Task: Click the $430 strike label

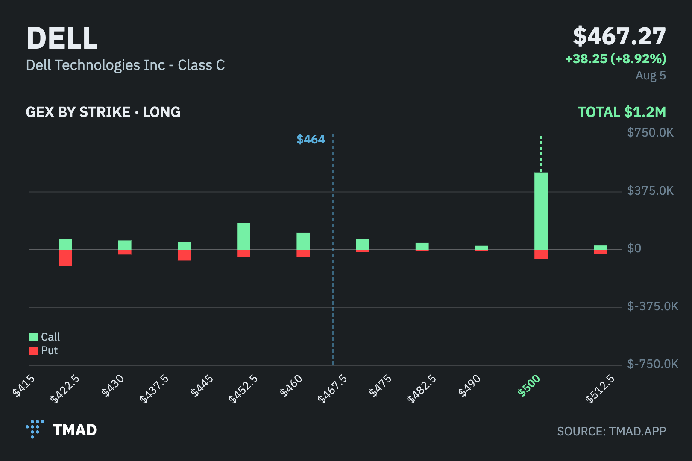Action: [x=113, y=385]
